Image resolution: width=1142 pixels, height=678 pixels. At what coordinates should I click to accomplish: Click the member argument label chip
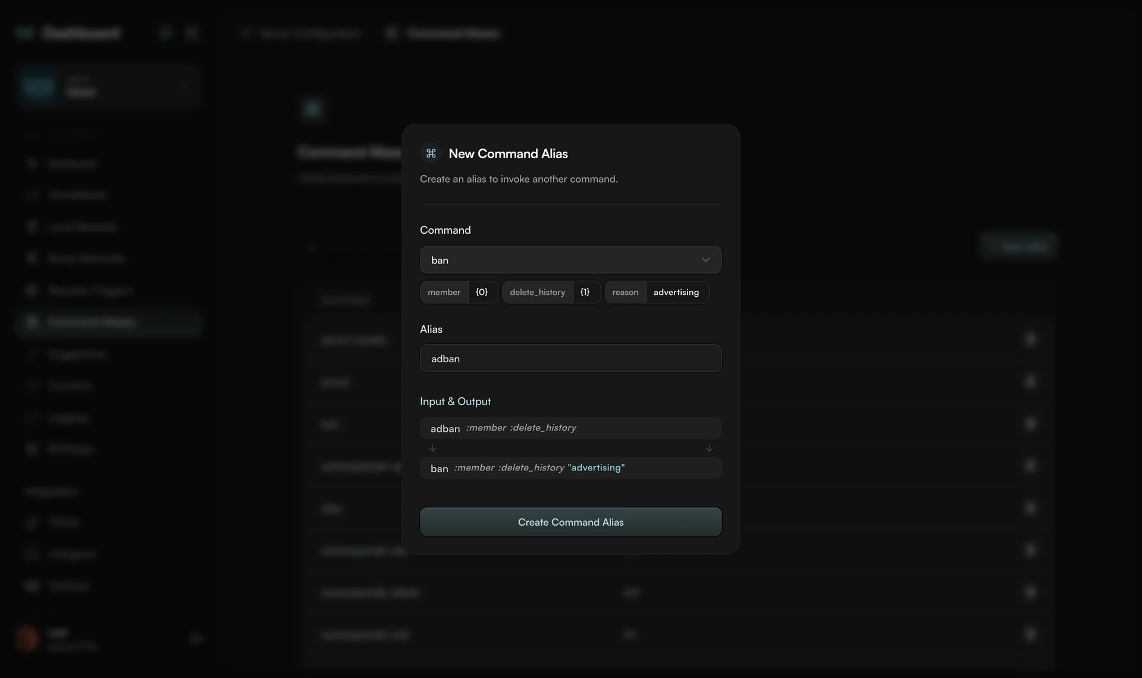444,292
